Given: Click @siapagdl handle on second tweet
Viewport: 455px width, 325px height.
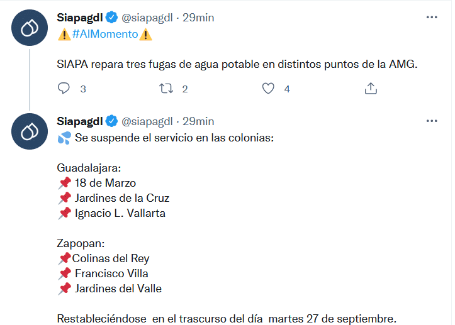Looking at the screenshot, I should click(147, 121).
